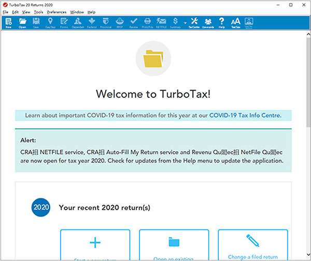
Task: Click the 'Your recent 2020 return(s)' heading
Action: 105,208
